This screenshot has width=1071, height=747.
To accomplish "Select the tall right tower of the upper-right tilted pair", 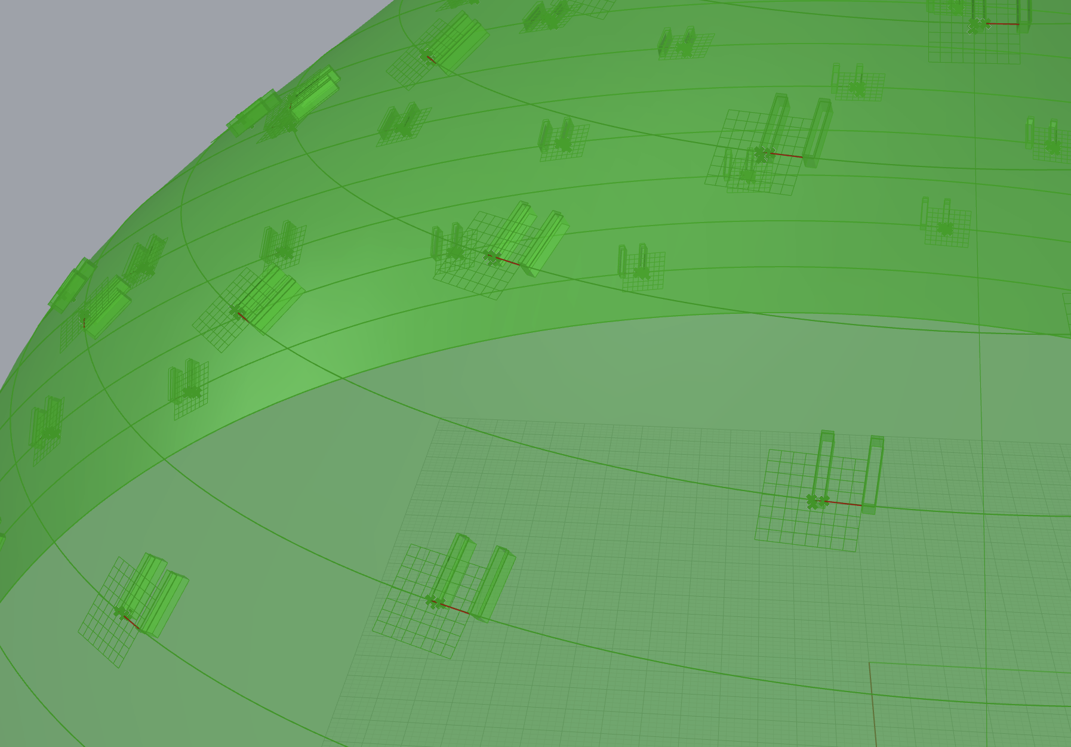I will tap(818, 132).
